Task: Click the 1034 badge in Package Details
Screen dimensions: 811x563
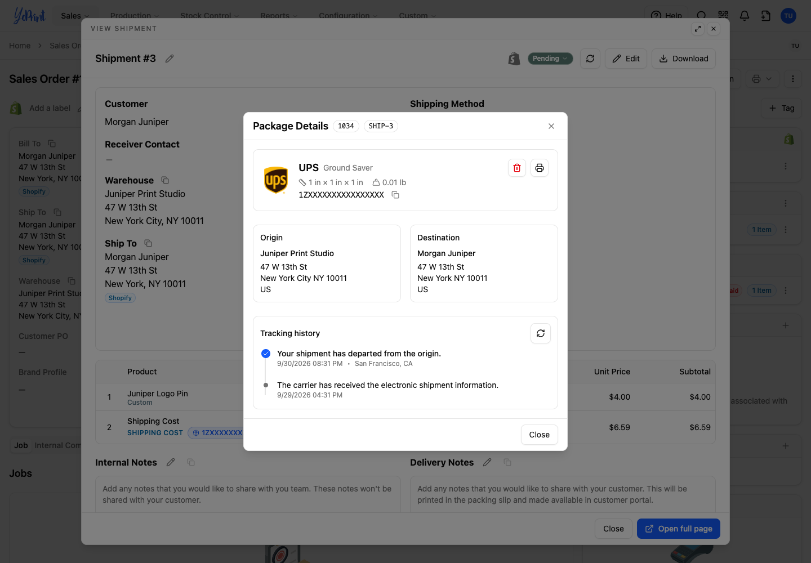Action: pos(346,126)
